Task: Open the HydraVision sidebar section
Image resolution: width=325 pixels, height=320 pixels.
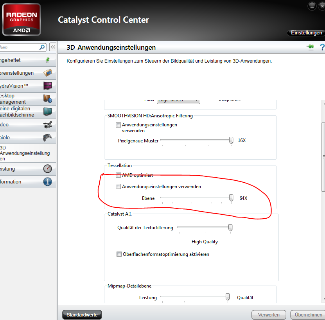Action: [28, 86]
